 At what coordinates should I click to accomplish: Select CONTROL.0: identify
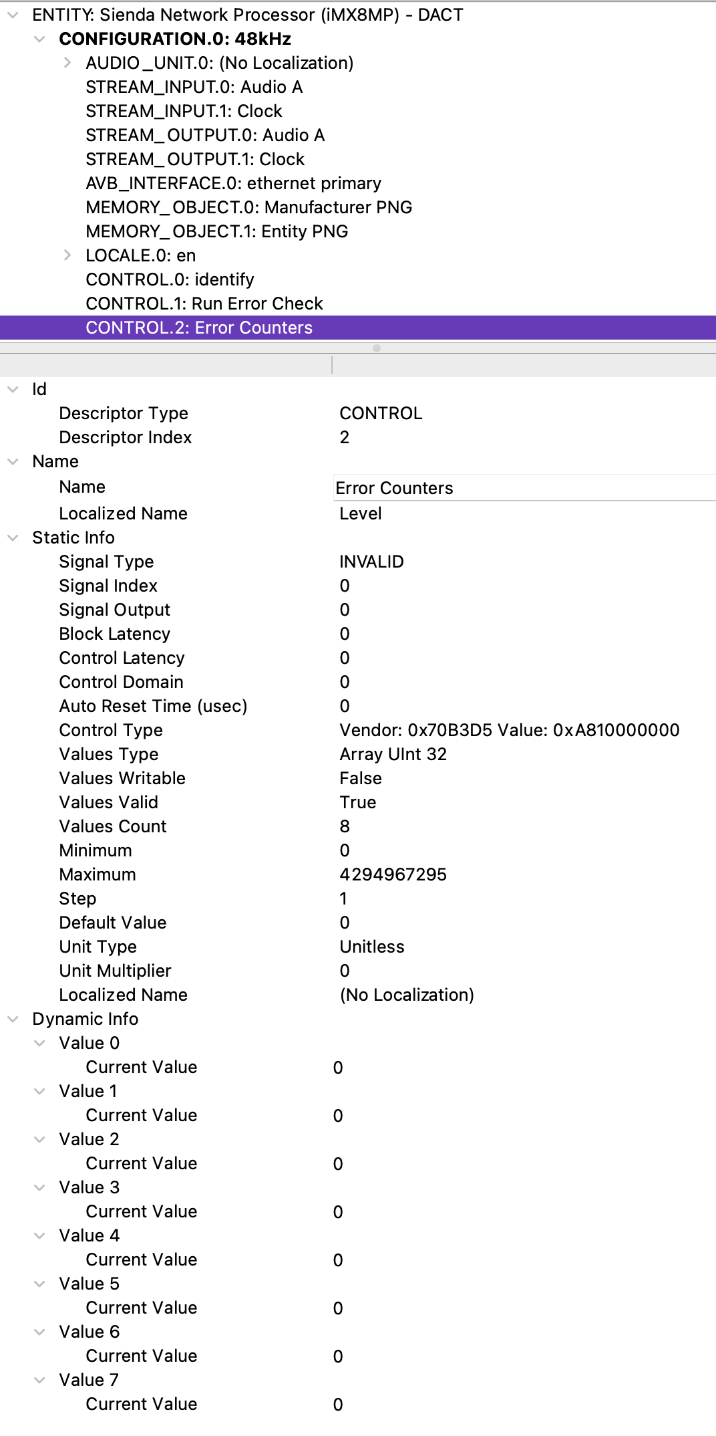(358, 279)
